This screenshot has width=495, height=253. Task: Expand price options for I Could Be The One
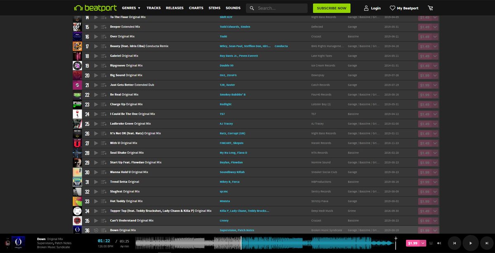(435, 114)
